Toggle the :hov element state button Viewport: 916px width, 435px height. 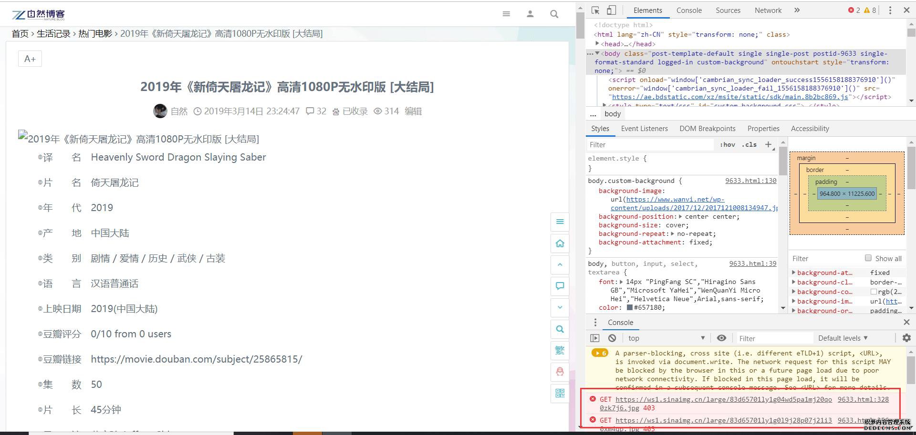(x=728, y=144)
